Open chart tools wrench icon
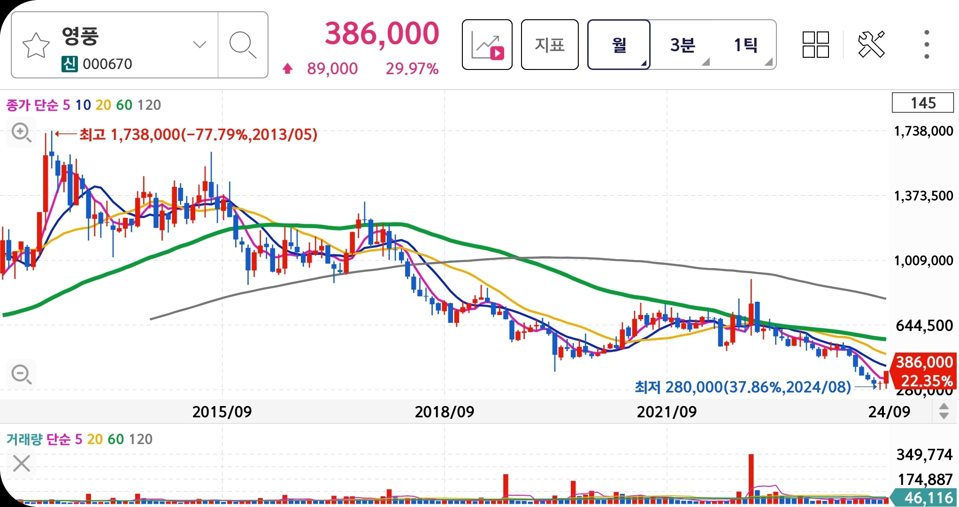Screen dimensions: 959x507 coord(871,45)
